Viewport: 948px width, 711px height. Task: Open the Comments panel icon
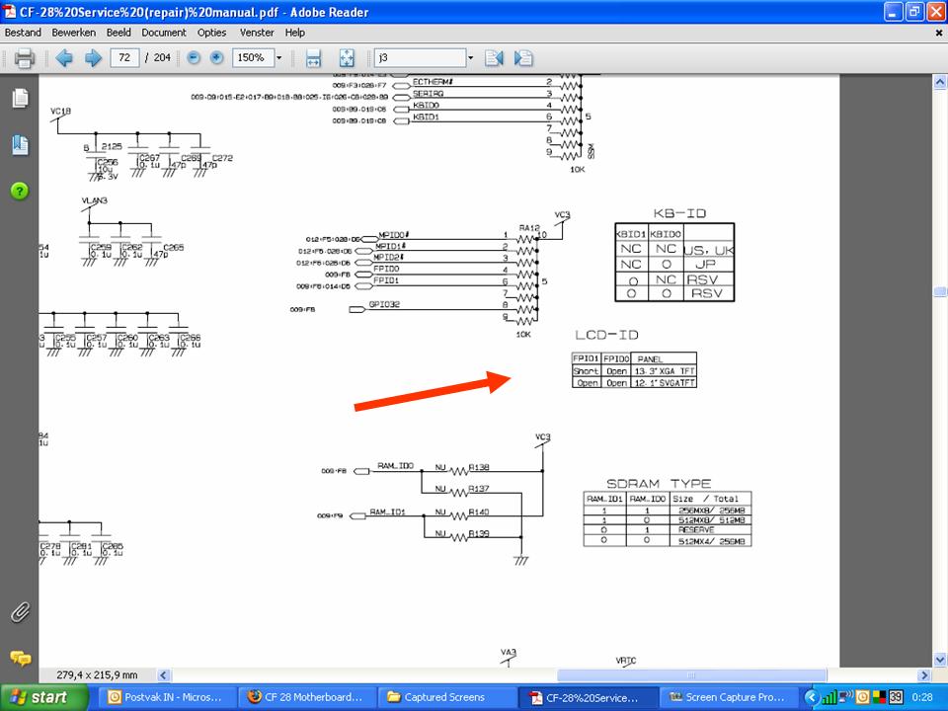pos(20,659)
